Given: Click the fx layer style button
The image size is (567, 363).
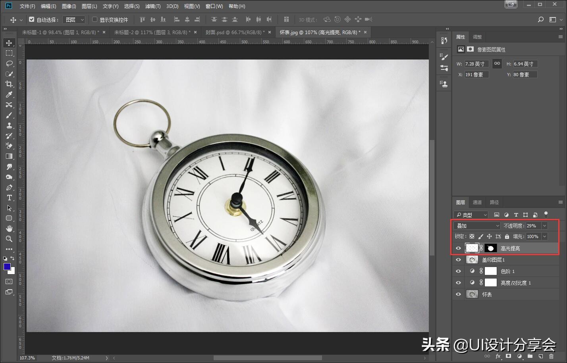Looking at the screenshot, I should pos(498,356).
